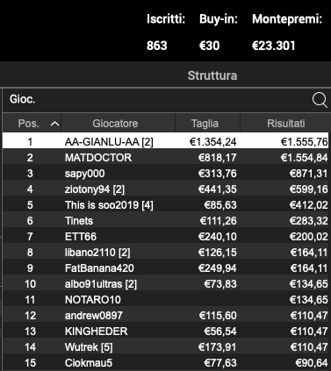Select player Wutrek row
The image size is (331, 371).
[x=167, y=347]
